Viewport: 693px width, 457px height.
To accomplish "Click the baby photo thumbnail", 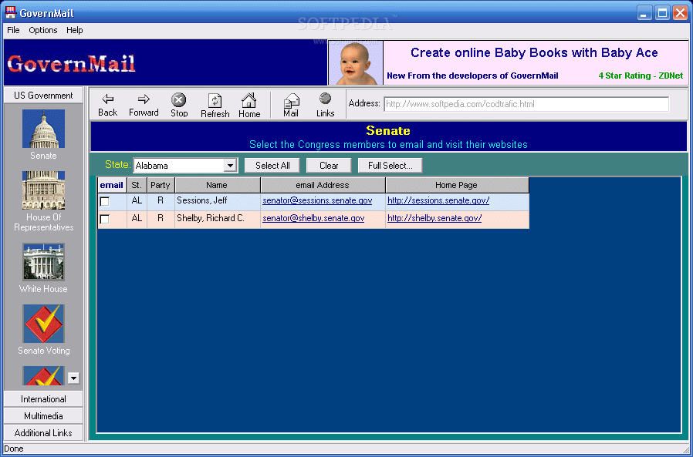I will (356, 62).
